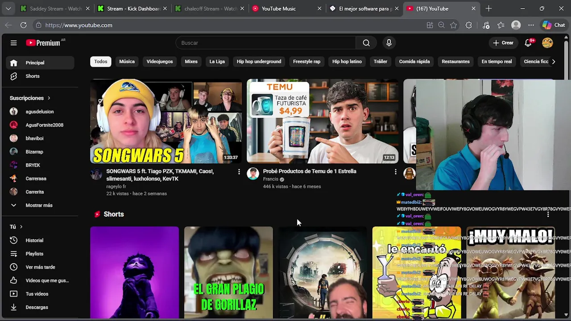
Task: Expand the Suscripciones section chevron
Action: pyautogui.click(x=49, y=98)
